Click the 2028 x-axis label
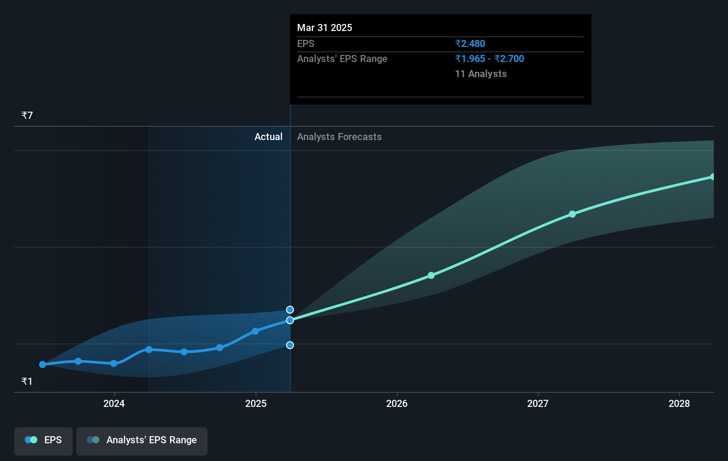Screen dimensions: 728x461 [679, 403]
